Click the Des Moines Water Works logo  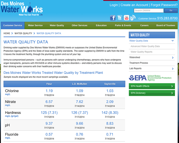point(22,9)
